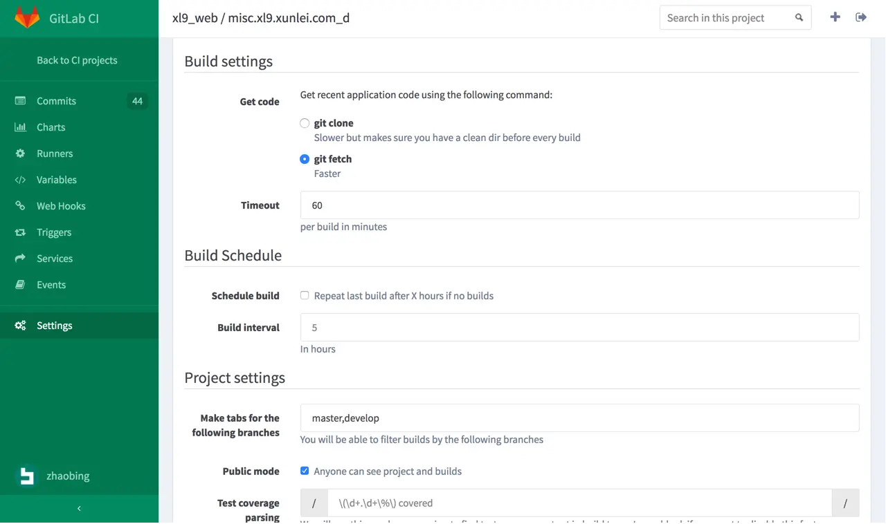Click the zhaobing user avatar
Screen dimensions: 886x524
(x=27, y=476)
